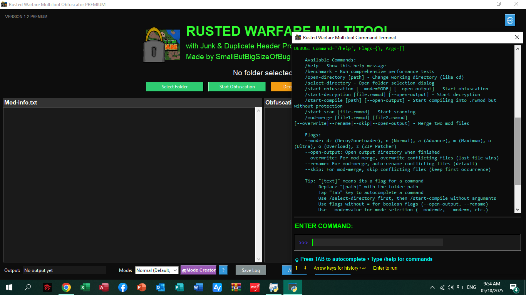Image resolution: width=526 pixels, height=295 pixels.
Task: Click the Save Log button
Action: point(251,270)
